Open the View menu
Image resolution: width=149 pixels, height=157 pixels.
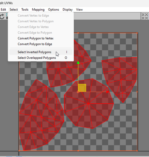79,9
